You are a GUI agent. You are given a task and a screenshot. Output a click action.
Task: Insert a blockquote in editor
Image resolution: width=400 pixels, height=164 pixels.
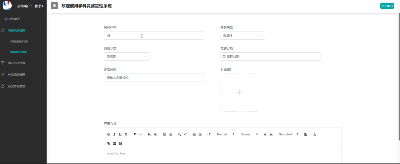click(x=135, y=135)
